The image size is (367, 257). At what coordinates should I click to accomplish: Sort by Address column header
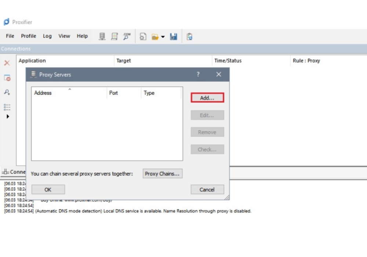[x=69, y=93]
